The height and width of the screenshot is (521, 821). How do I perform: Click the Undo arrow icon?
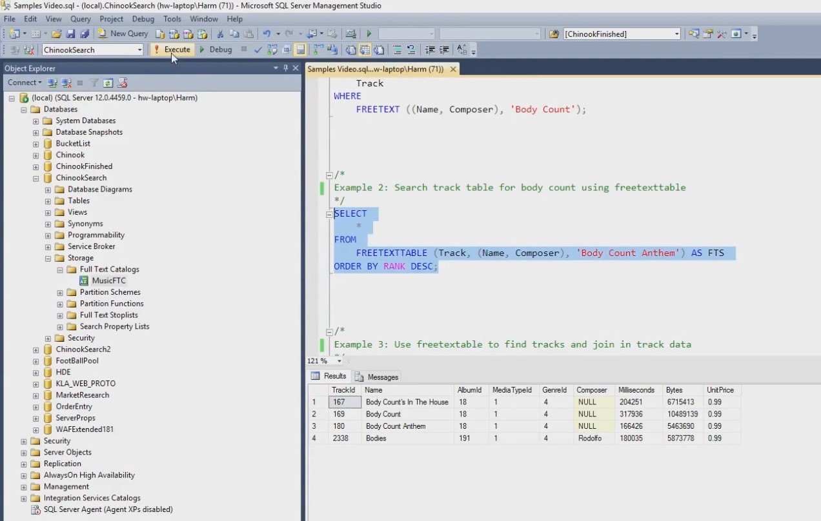point(267,34)
